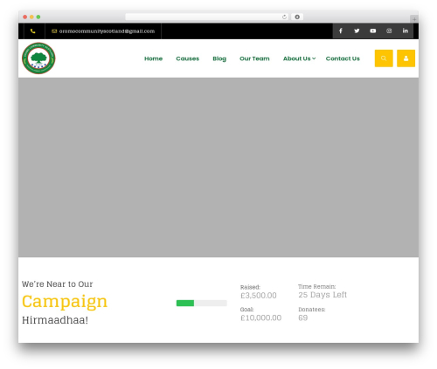Click the 'Hirmaadhaa!' text
This screenshot has width=437, height=369.
[55, 320]
